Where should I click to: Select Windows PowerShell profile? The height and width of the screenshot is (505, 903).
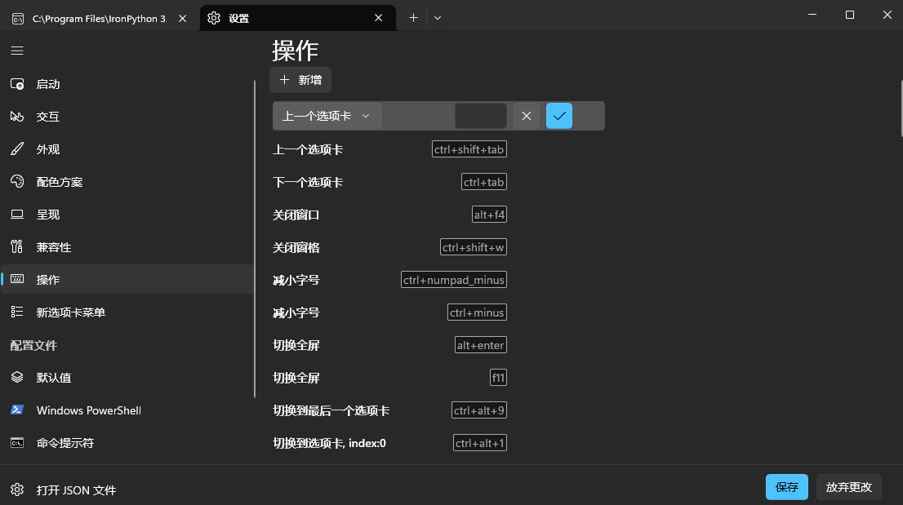coord(88,410)
